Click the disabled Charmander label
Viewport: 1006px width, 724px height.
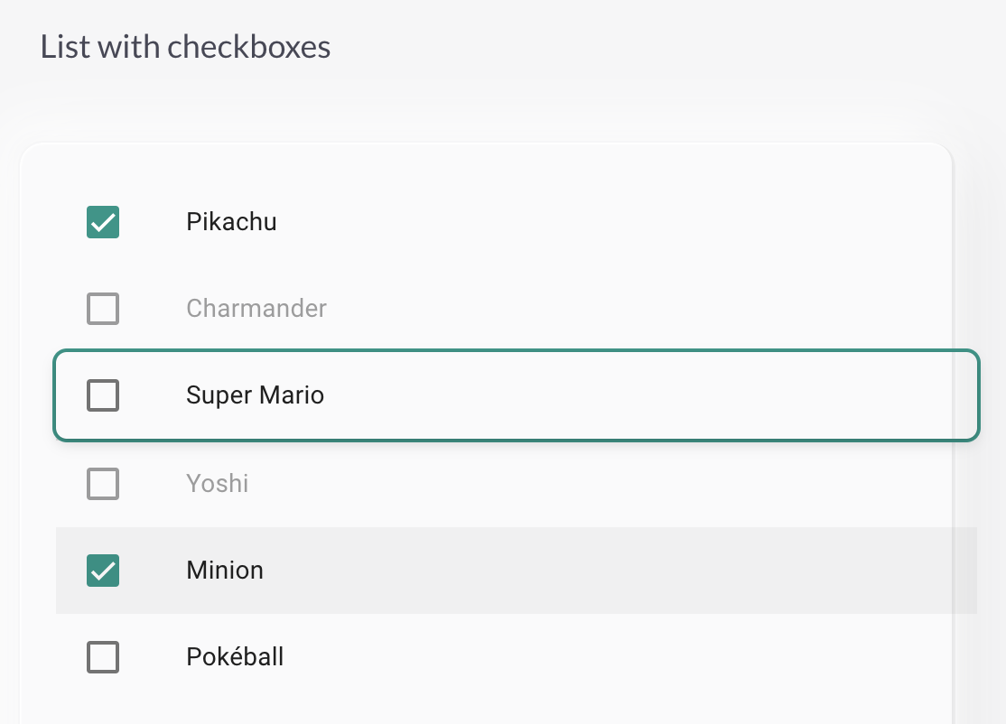tap(256, 309)
